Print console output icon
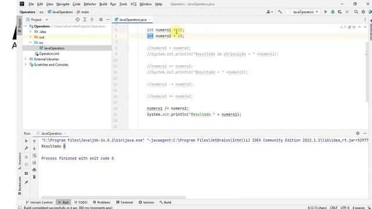This screenshot has height=209, width=372. [34, 170]
